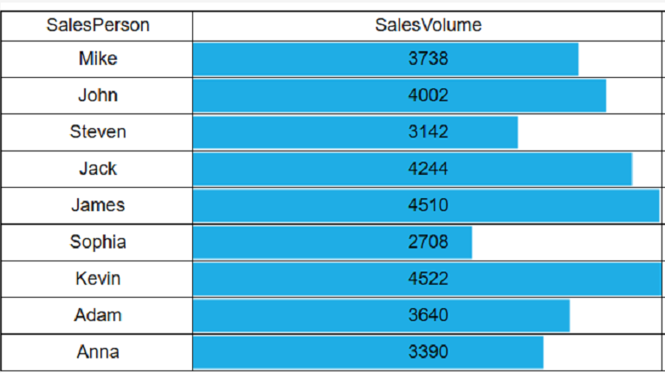Select the Steven name cell
This screenshot has height=373, width=665.
coord(97,132)
